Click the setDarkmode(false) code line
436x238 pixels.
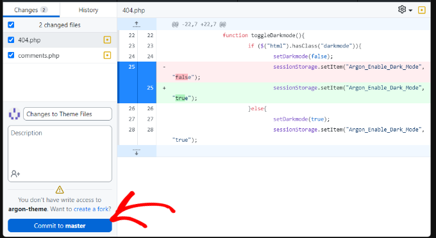coord(303,56)
